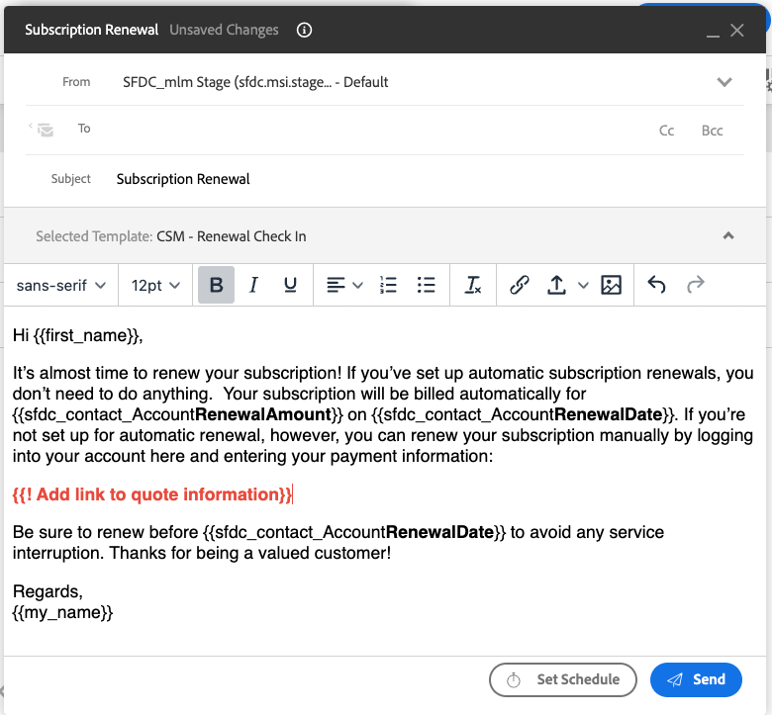Expand the From address dropdown

pyautogui.click(x=724, y=82)
